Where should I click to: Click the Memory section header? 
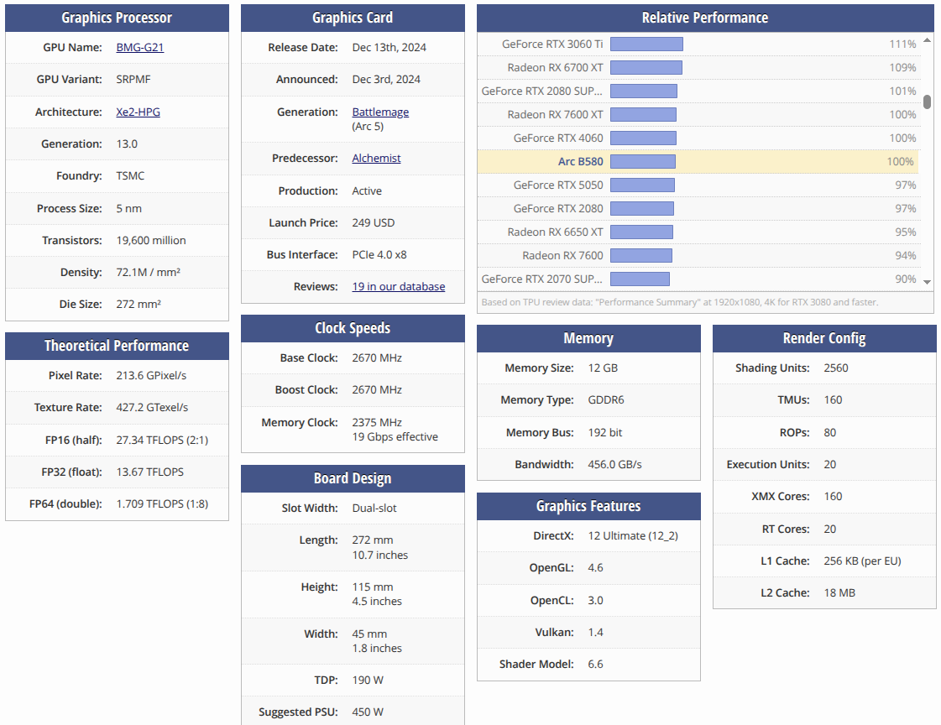pos(588,338)
